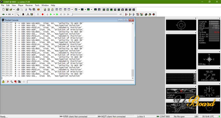The height and width of the screenshot is (118, 221).
Task: Click the Print icon in toolbar
Action: point(18,9)
